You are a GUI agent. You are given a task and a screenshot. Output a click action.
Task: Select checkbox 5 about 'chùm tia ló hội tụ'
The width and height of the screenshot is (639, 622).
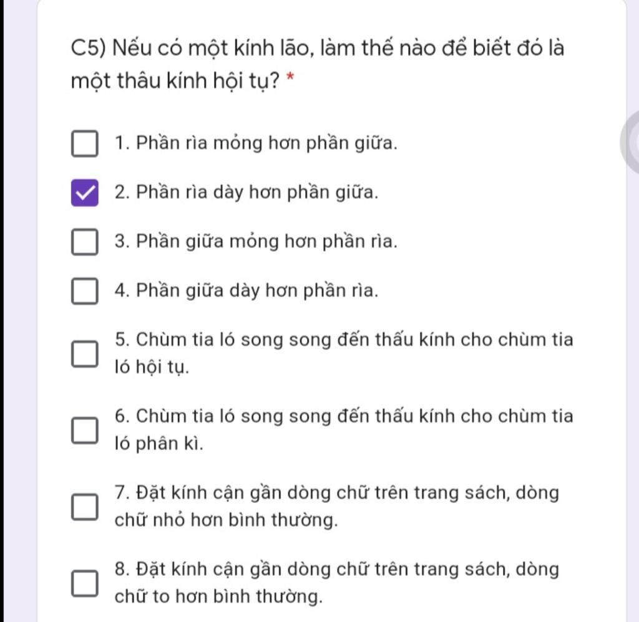tap(85, 354)
